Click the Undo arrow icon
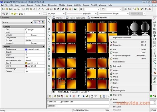157x112 pixels. (x=39, y=9)
